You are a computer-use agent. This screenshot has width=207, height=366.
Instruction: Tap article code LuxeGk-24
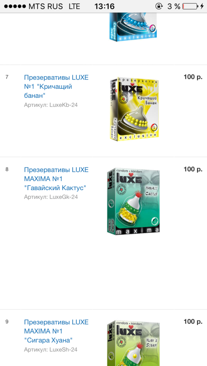click(x=51, y=197)
